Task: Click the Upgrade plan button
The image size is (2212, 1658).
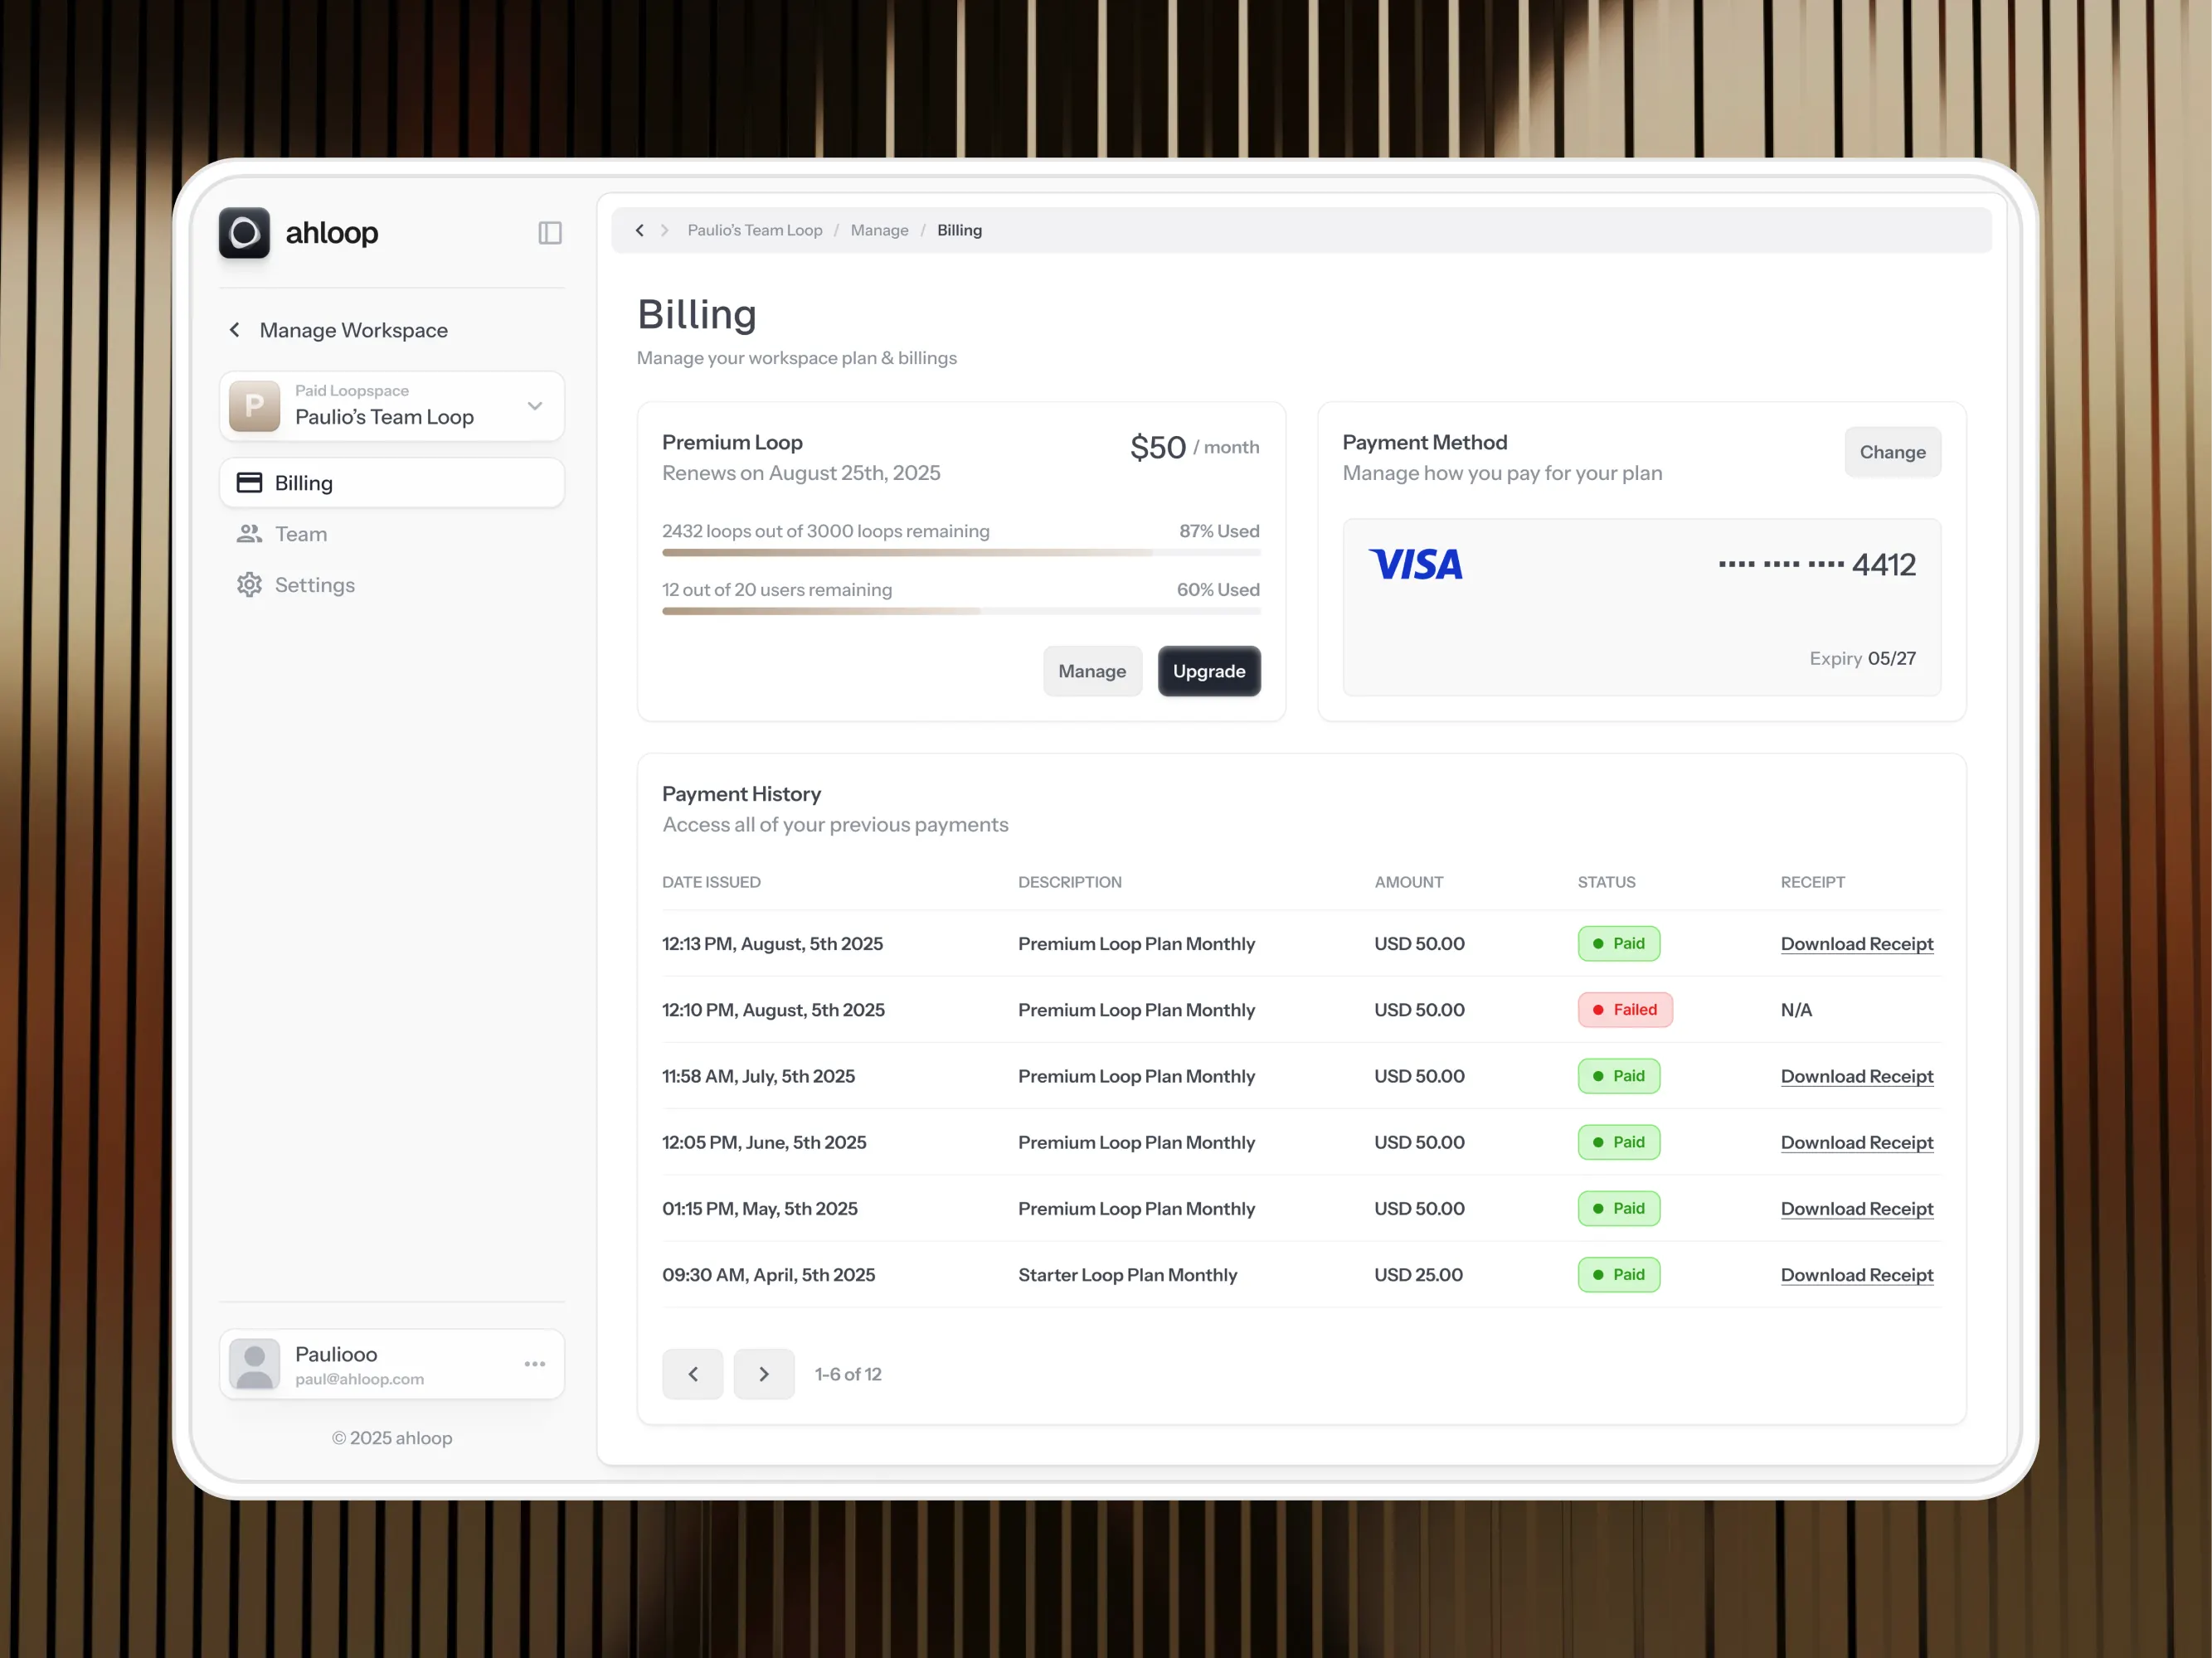Action: point(1209,671)
